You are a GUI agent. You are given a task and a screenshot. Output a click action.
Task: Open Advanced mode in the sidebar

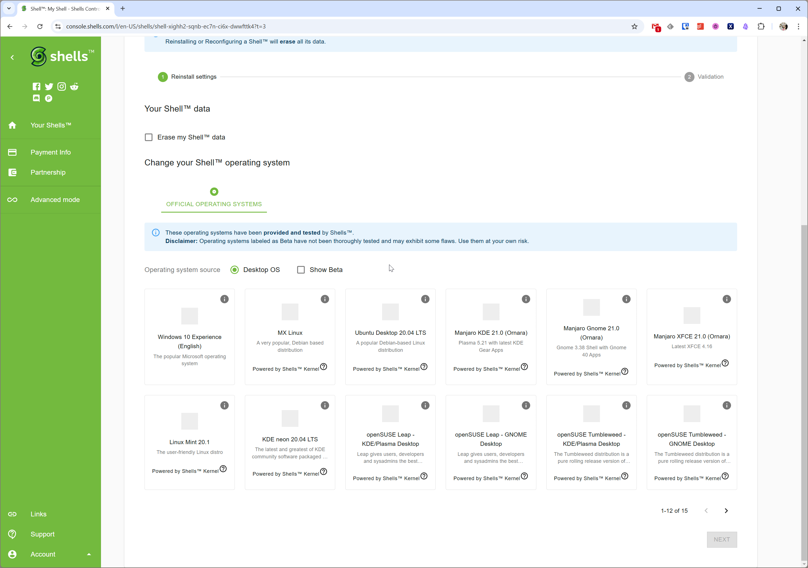pos(55,199)
